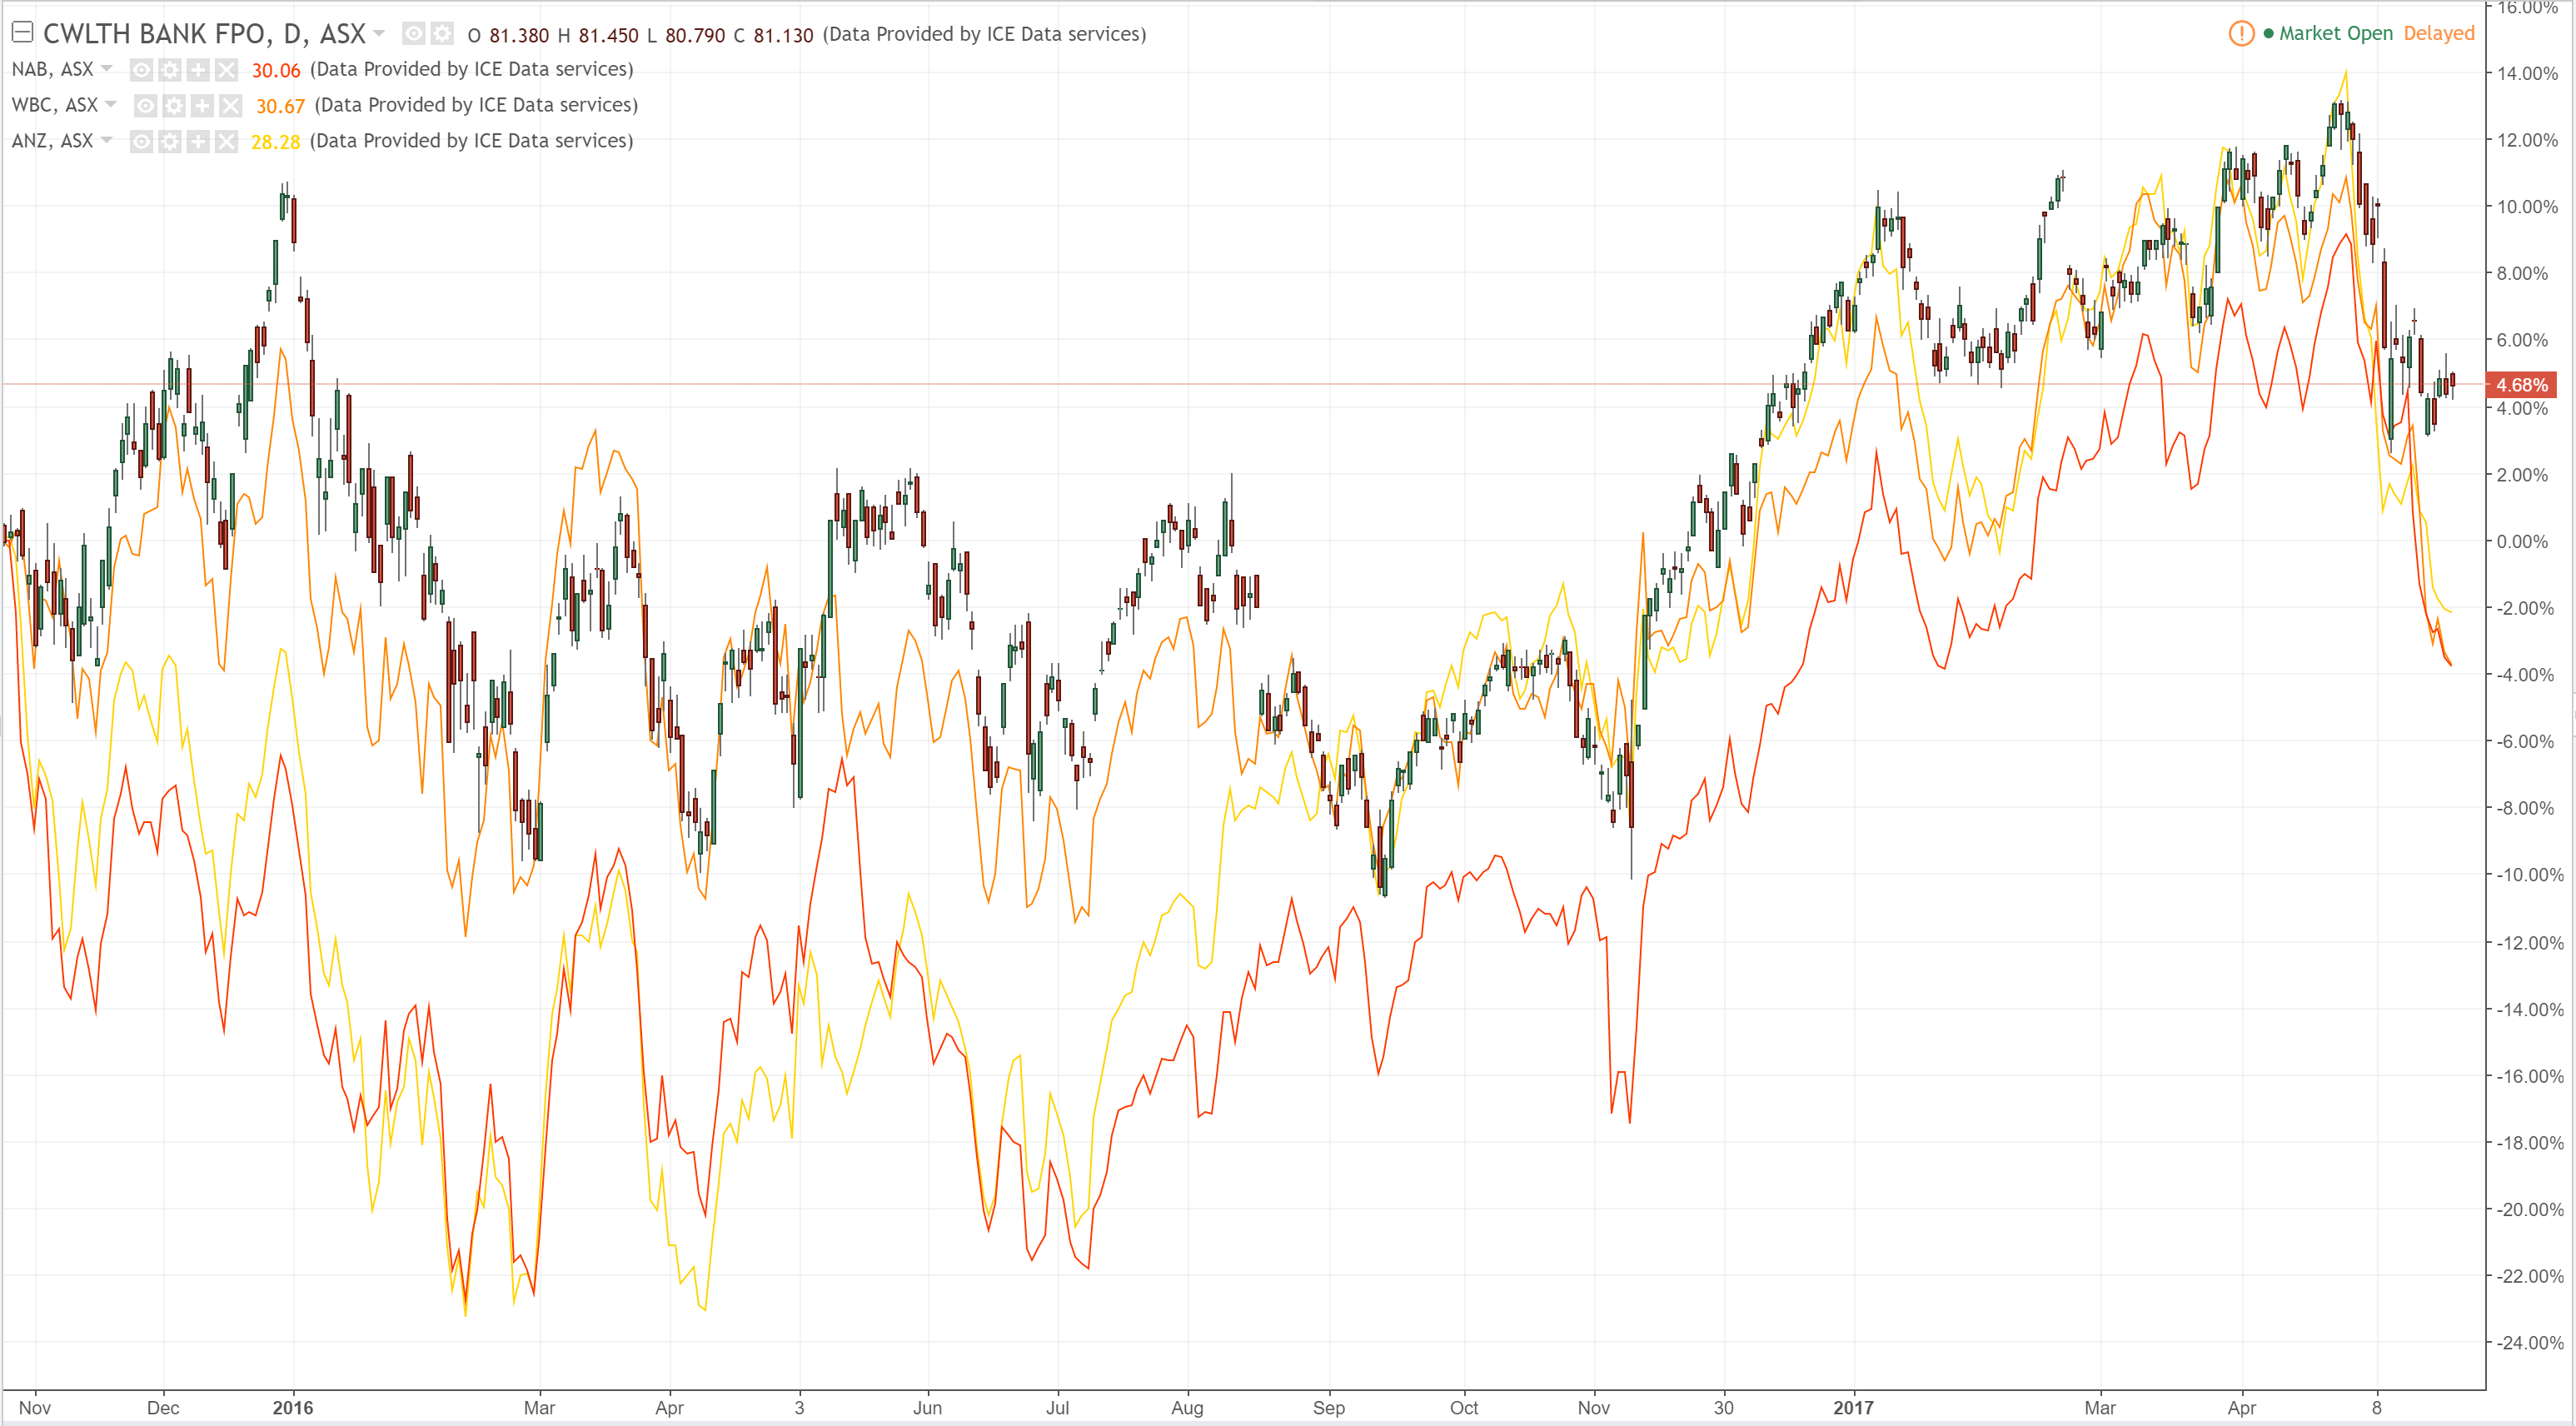Click the Market Open status label
Viewport: 2576px width, 1426px height.
tap(2335, 33)
